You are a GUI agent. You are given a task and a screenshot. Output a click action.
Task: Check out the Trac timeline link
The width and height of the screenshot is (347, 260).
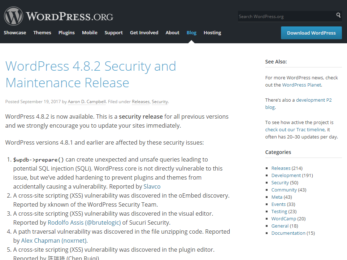click(295, 130)
